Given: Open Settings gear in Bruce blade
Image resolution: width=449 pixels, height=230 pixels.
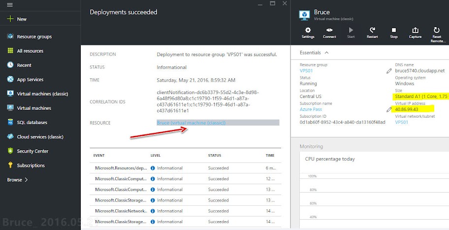Looking at the screenshot, I should (x=308, y=30).
